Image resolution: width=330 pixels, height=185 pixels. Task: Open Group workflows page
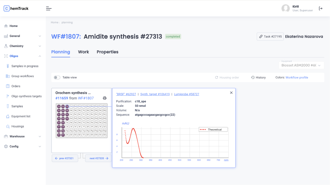click(x=23, y=76)
